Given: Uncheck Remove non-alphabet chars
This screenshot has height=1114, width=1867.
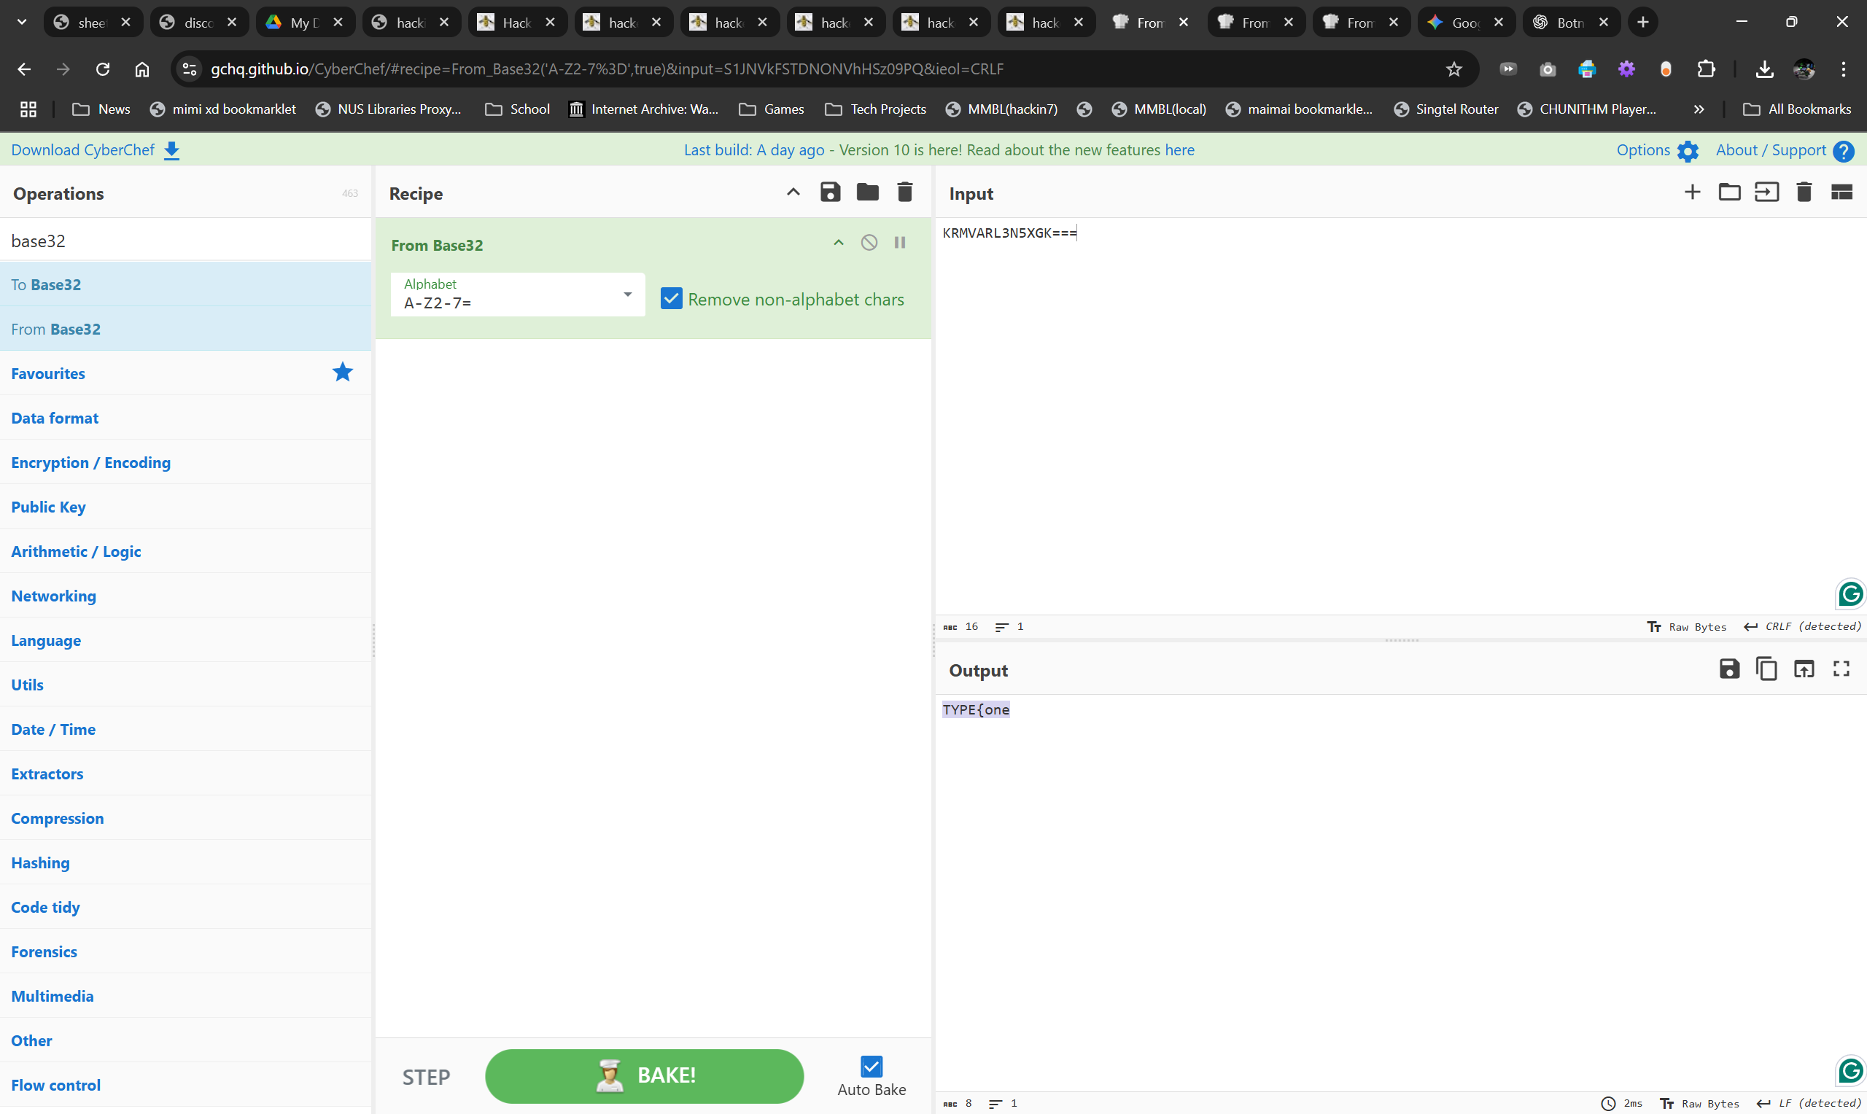Looking at the screenshot, I should coord(671,299).
